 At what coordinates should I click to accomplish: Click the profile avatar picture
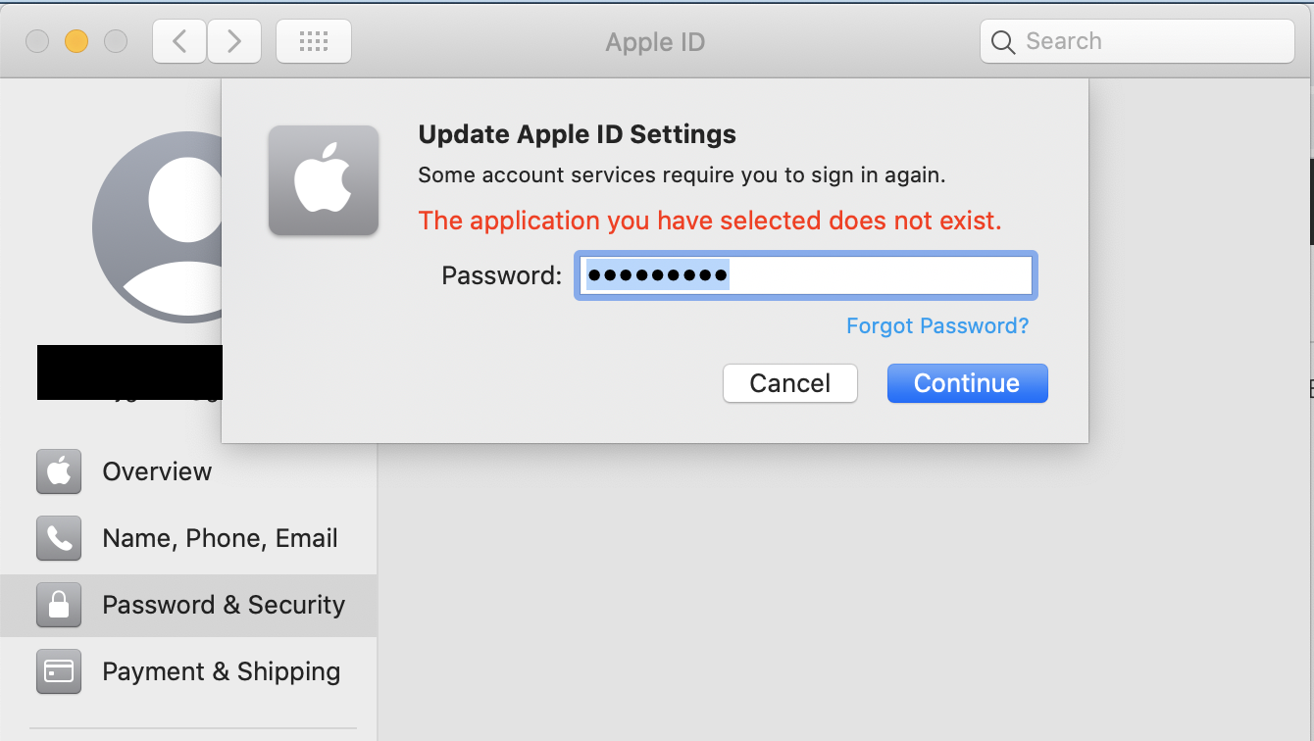click(157, 227)
